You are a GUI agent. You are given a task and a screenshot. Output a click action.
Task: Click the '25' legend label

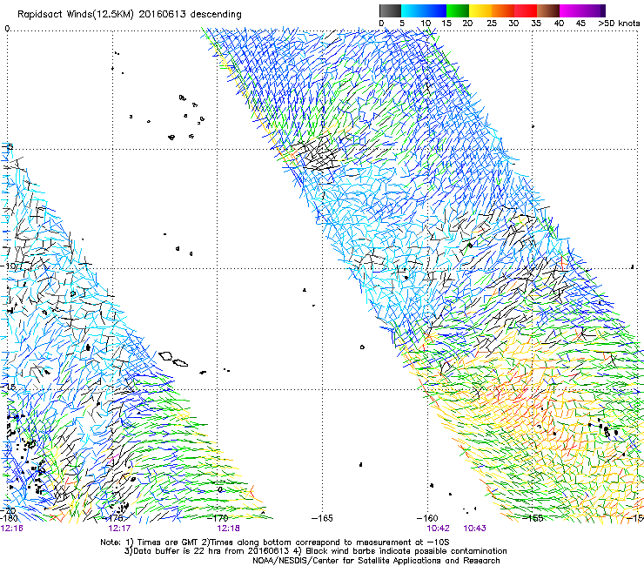click(x=491, y=24)
